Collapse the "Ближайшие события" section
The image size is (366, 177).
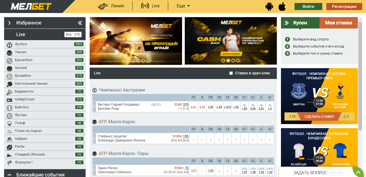pos(9,175)
